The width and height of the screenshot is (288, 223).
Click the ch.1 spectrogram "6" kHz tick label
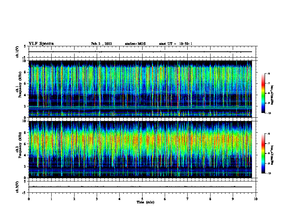(x=25, y=83)
